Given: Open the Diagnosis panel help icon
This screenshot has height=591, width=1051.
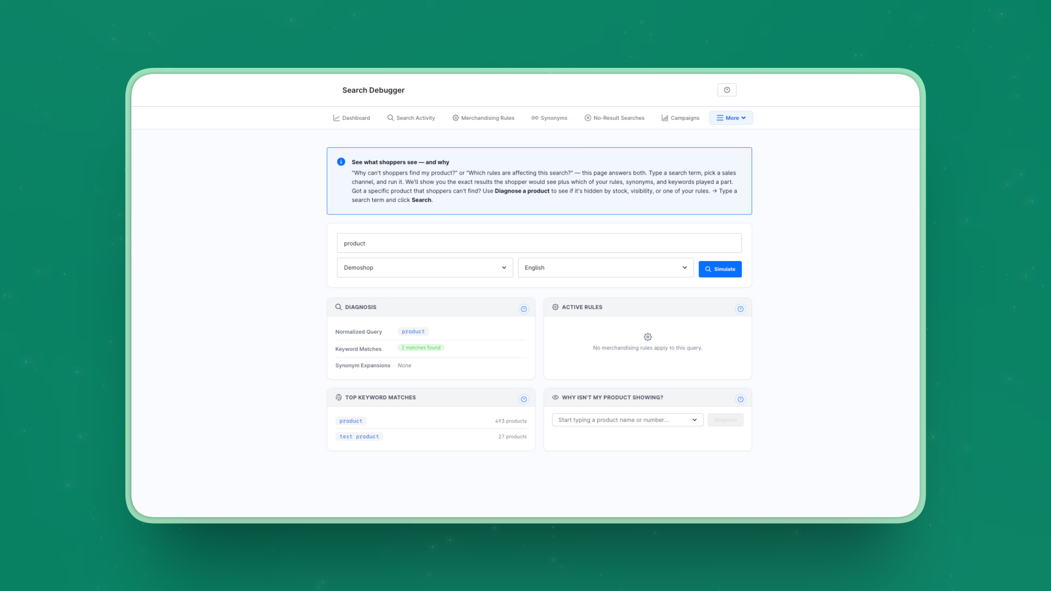Looking at the screenshot, I should coord(524,309).
